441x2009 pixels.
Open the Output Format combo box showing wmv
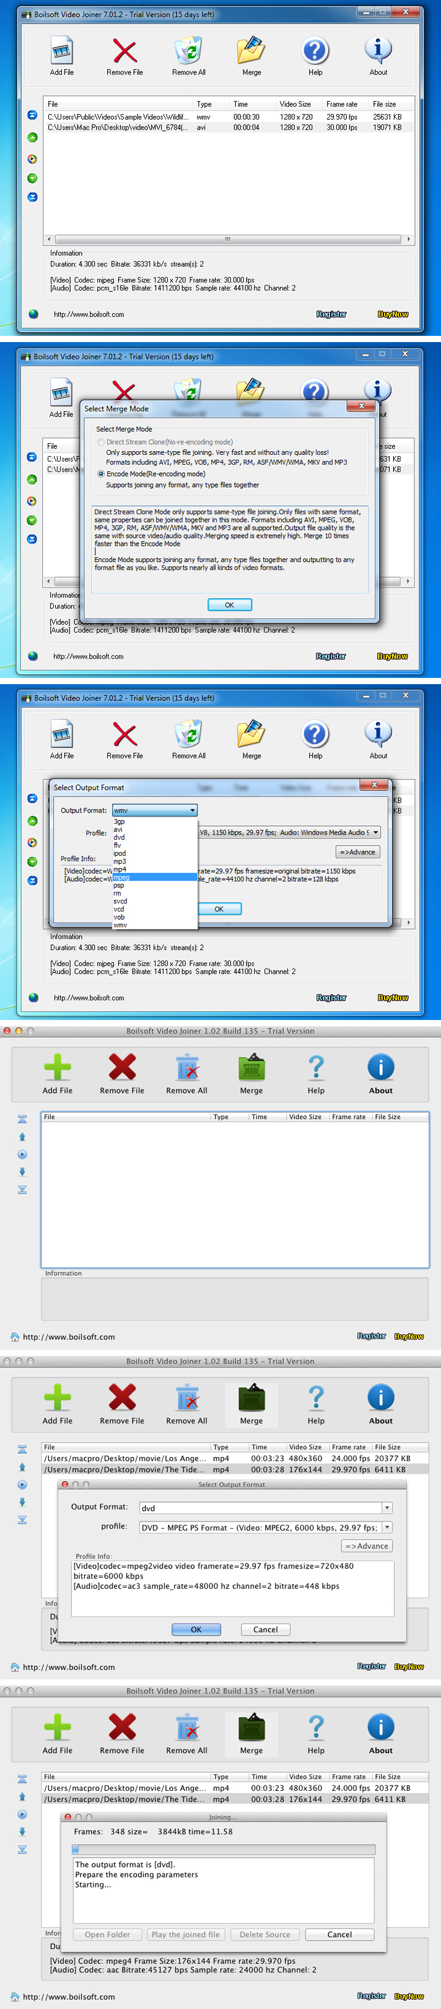coord(154,811)
